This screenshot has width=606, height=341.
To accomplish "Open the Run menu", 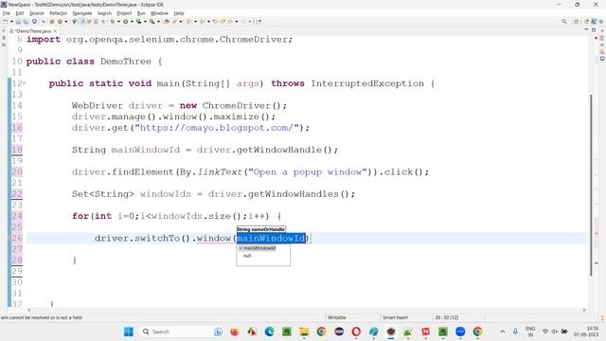I will coord(141,13).
